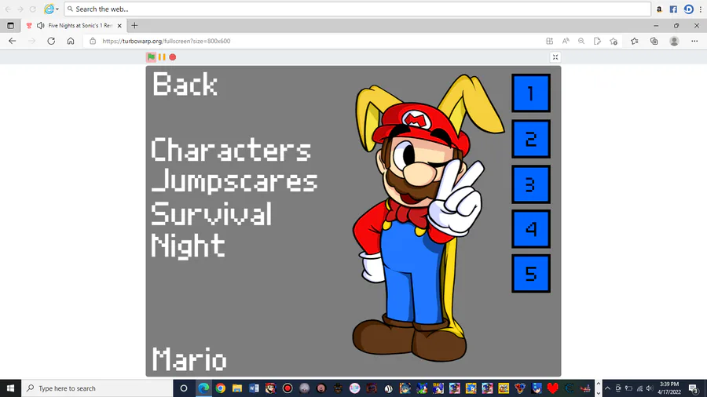Open the 3:39 PM clock and calendar
The height and width of the screenshot is (397, 707).
coord(669,388)
